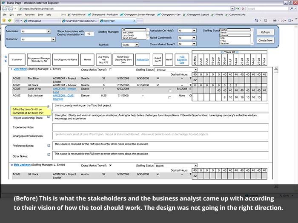Click Customize Links shortcut
The width and height of the screenshot is (298, 223).
click(x=235, y=14)
